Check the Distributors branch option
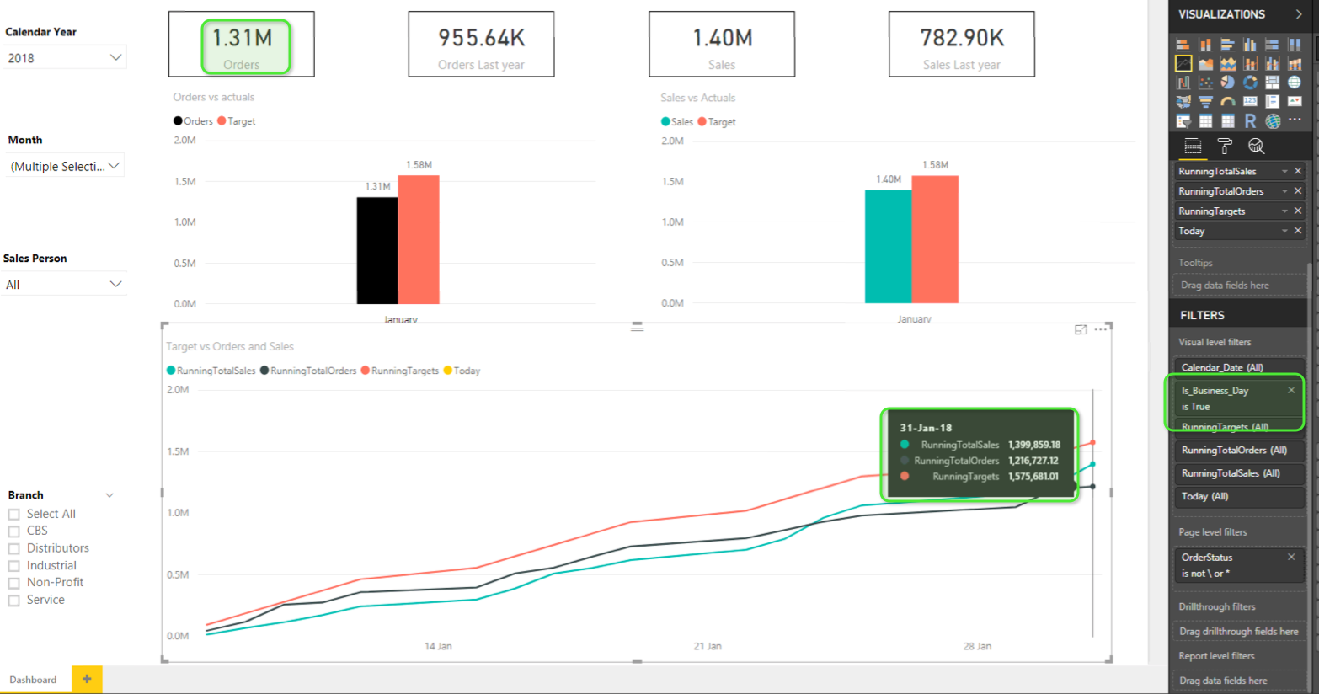Image resolution: width=1319 pixels, height=694 pixels. pos(14,549)
